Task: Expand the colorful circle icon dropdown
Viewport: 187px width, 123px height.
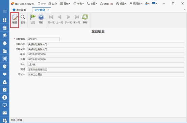Action: [147, 4]
